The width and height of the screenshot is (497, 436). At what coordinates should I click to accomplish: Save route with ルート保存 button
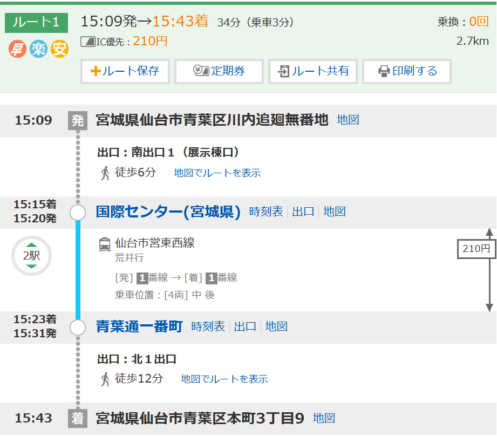click(x=125, y=71)
